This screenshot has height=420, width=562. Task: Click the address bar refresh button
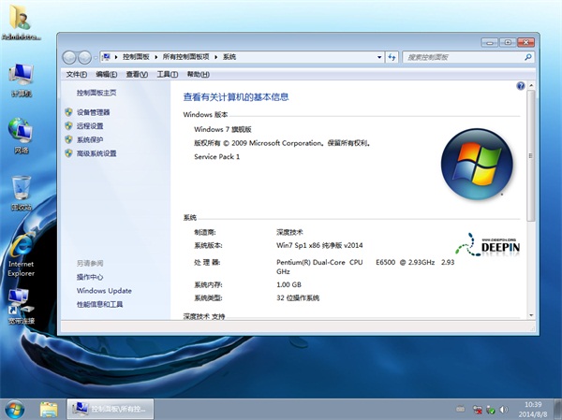point(392,57)
